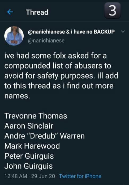Tap the Thread header title
This screenshot has width=129, height=185.
pos(37,12)
